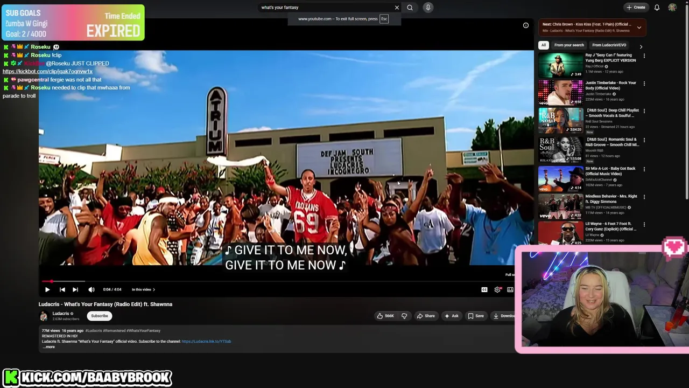Show video info icon in player corner

pyautogui.click(x=526, y=25)
